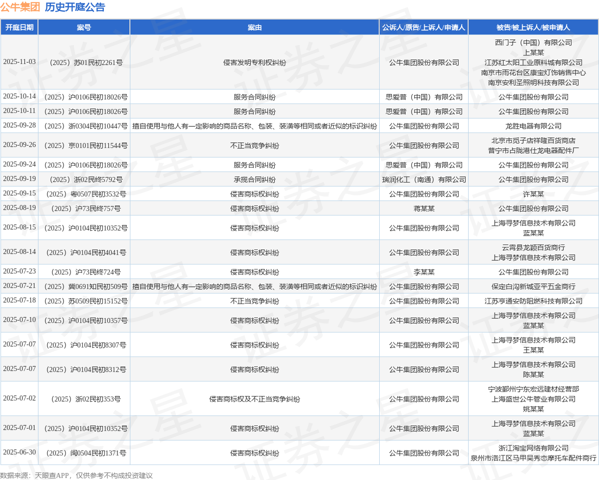Click defendant 西门子(中国)有限公司

tap(533, 42)
